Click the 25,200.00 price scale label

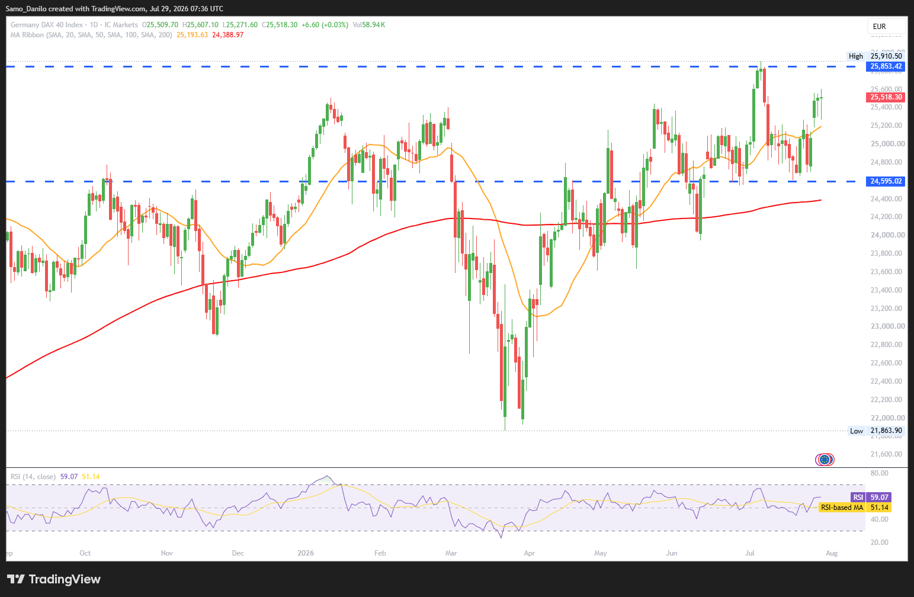pos(887,126)
